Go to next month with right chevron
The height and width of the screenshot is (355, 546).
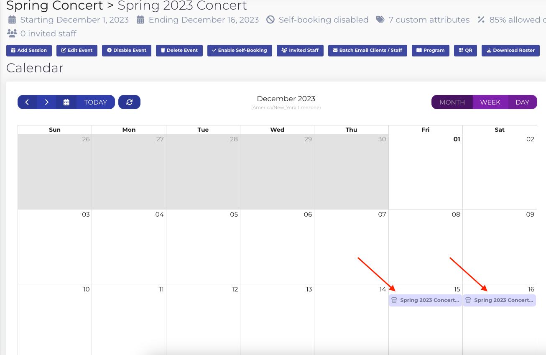(46, 102)
